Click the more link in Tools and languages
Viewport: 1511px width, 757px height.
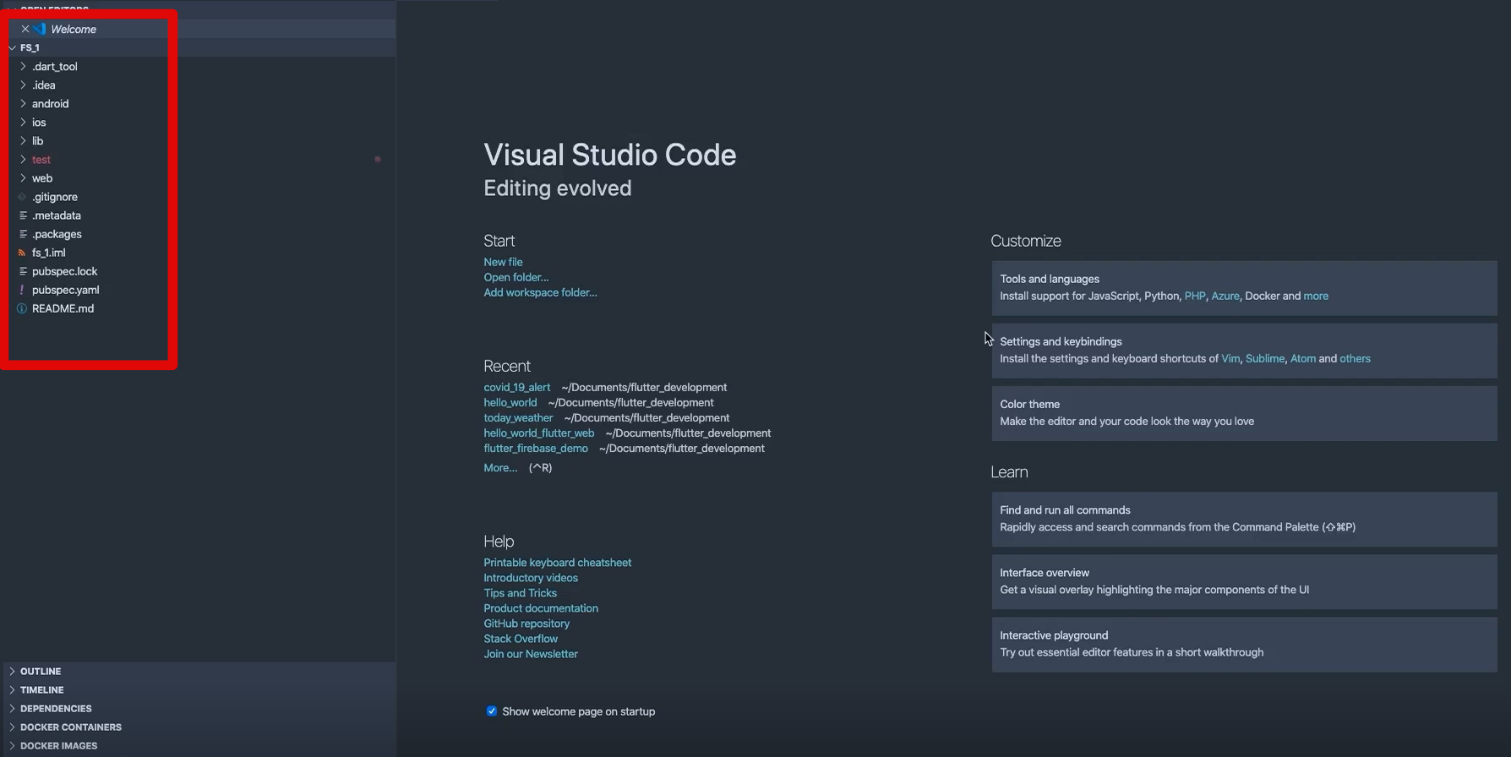tap(1316, 296)
